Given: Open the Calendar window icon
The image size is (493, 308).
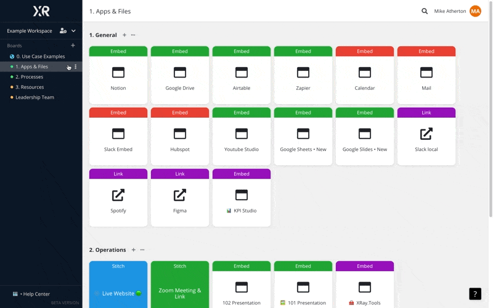Looking at the screenshot, I should 365,73.
